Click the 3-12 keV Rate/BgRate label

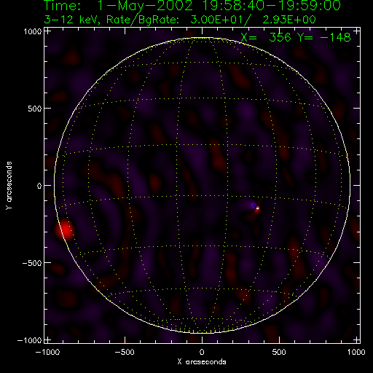click(180, 20)
